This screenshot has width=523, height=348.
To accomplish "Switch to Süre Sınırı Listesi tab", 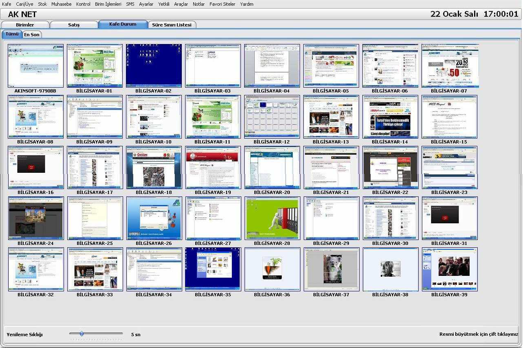I will coord(172,25).
